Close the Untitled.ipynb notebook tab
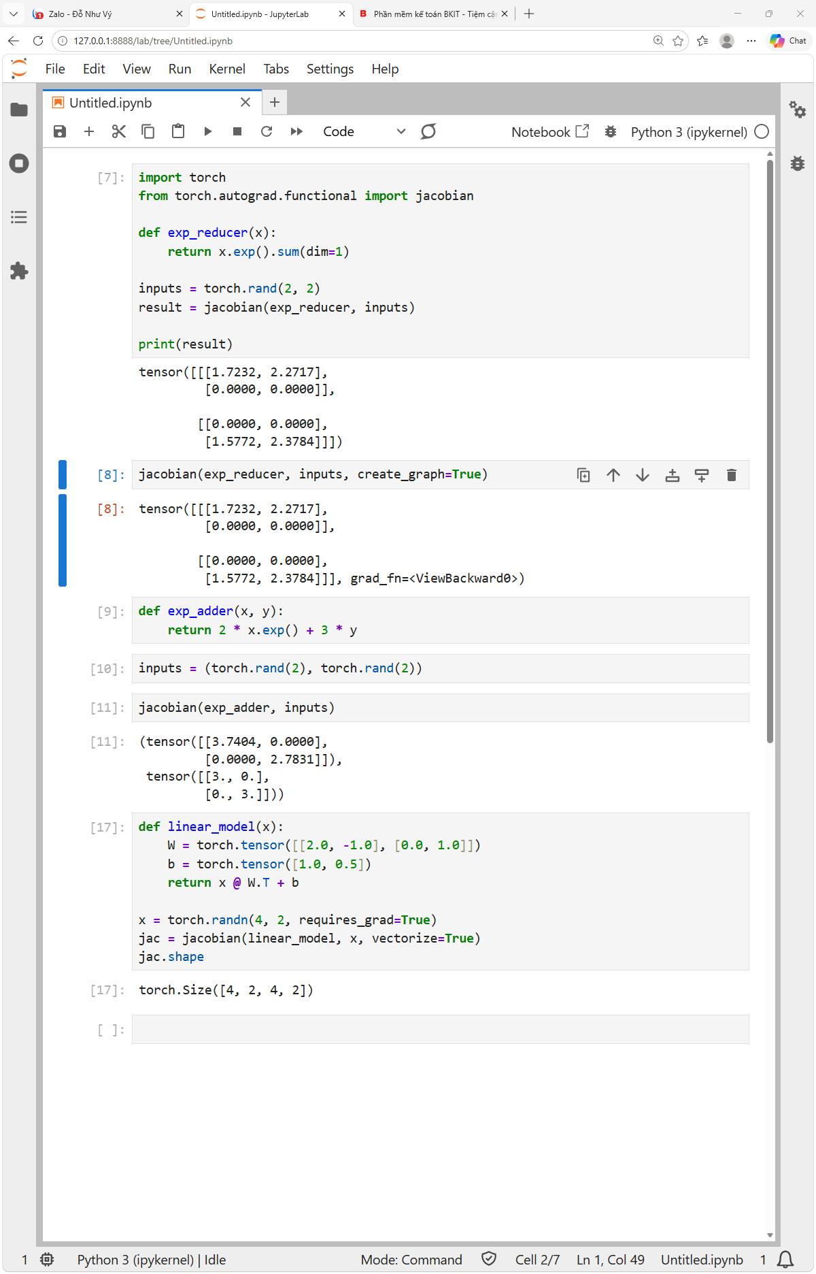This screenshot has height=1274, width=816. [x=245, y=102]
